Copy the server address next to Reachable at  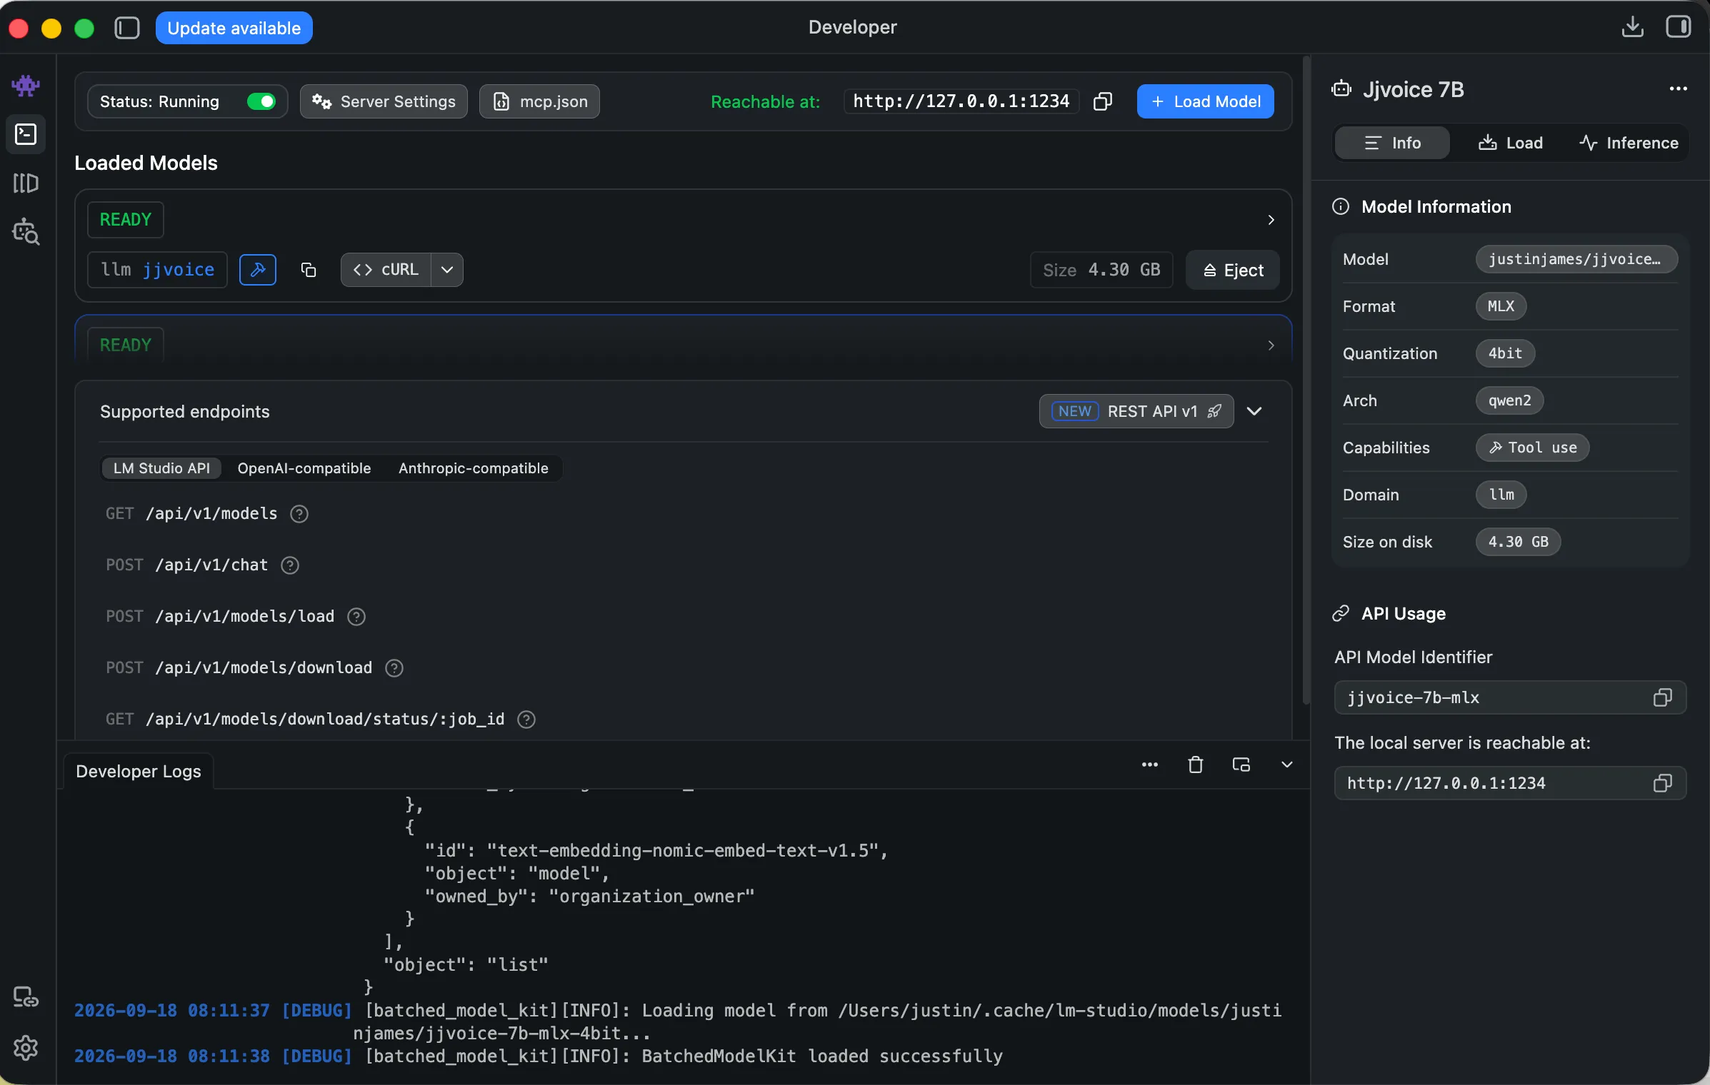coord(1103,101)
